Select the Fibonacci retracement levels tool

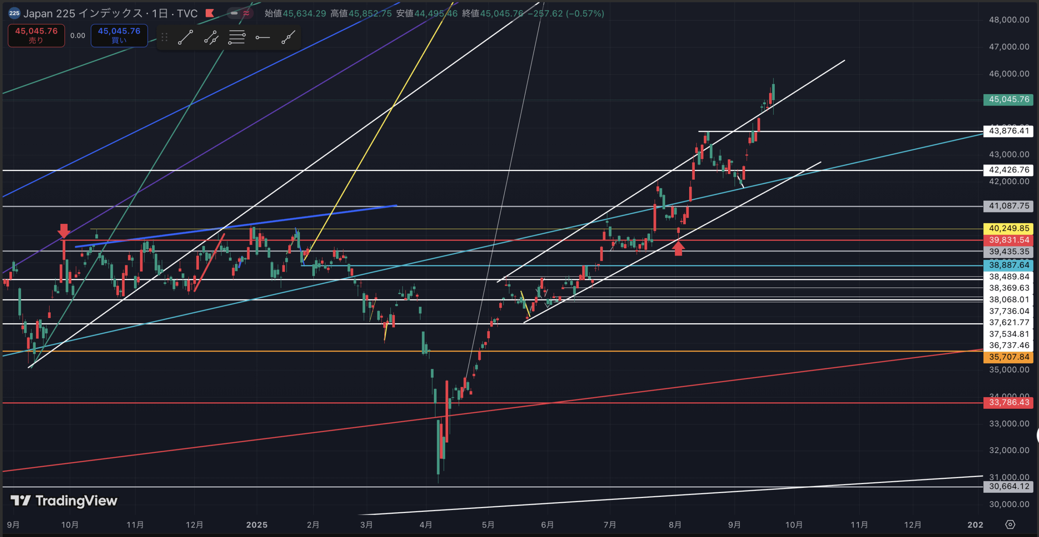pos(237,37)
